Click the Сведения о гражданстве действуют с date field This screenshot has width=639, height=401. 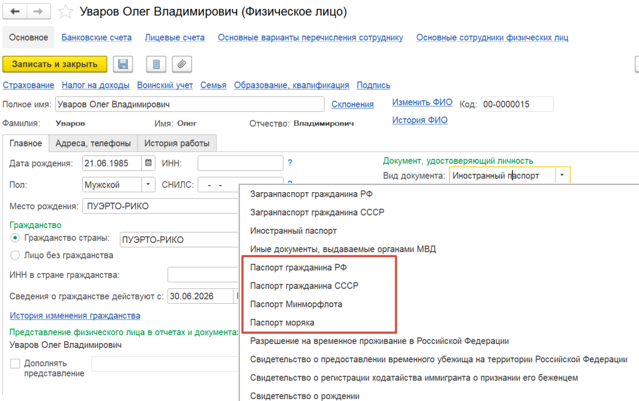201,296
